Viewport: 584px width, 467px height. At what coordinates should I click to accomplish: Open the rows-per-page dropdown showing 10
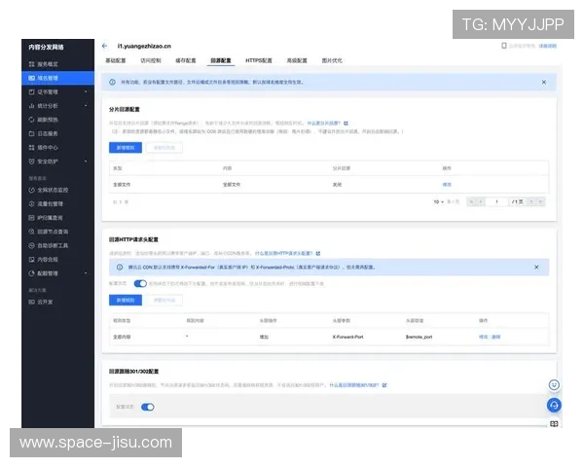[x=441, y=201]
